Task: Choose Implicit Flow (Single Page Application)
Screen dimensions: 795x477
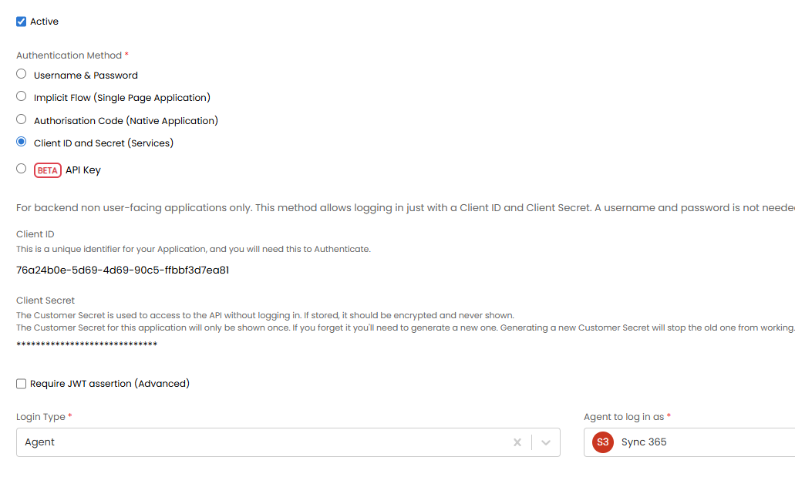Action: tap(22, 97)
